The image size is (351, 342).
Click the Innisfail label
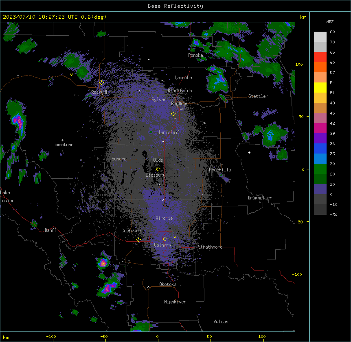click(x=169, y=132)
